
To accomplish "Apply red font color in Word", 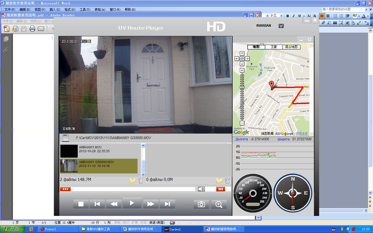I will click(x=364, y=16).
